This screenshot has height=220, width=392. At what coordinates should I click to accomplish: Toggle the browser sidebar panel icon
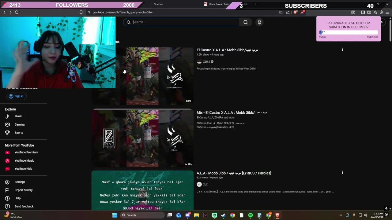363,12
